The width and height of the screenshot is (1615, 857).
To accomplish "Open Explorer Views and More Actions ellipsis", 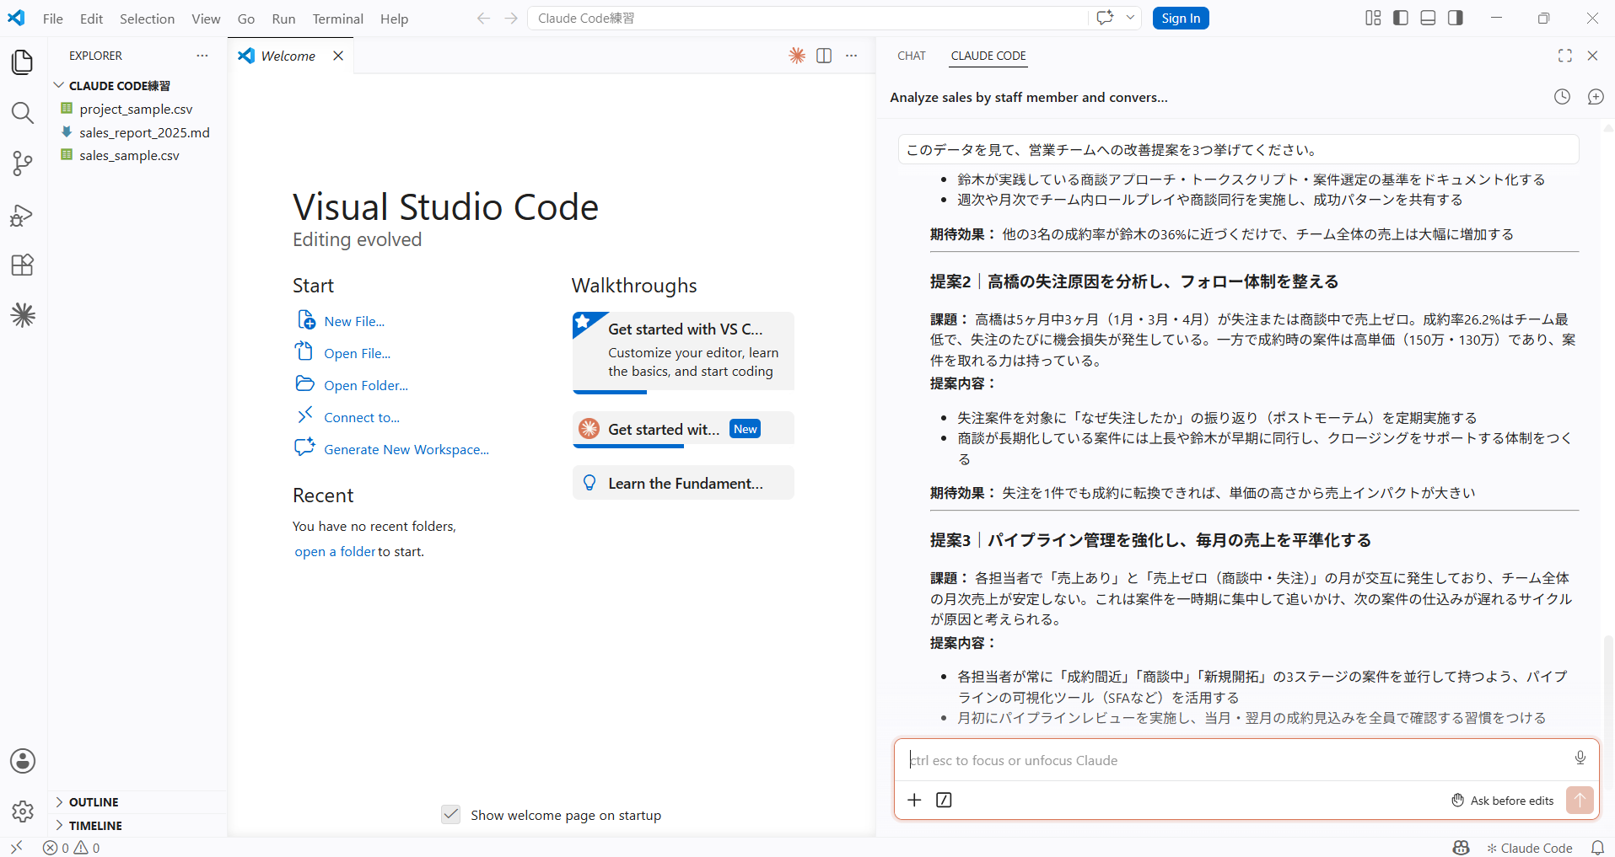I will point(202,56).
